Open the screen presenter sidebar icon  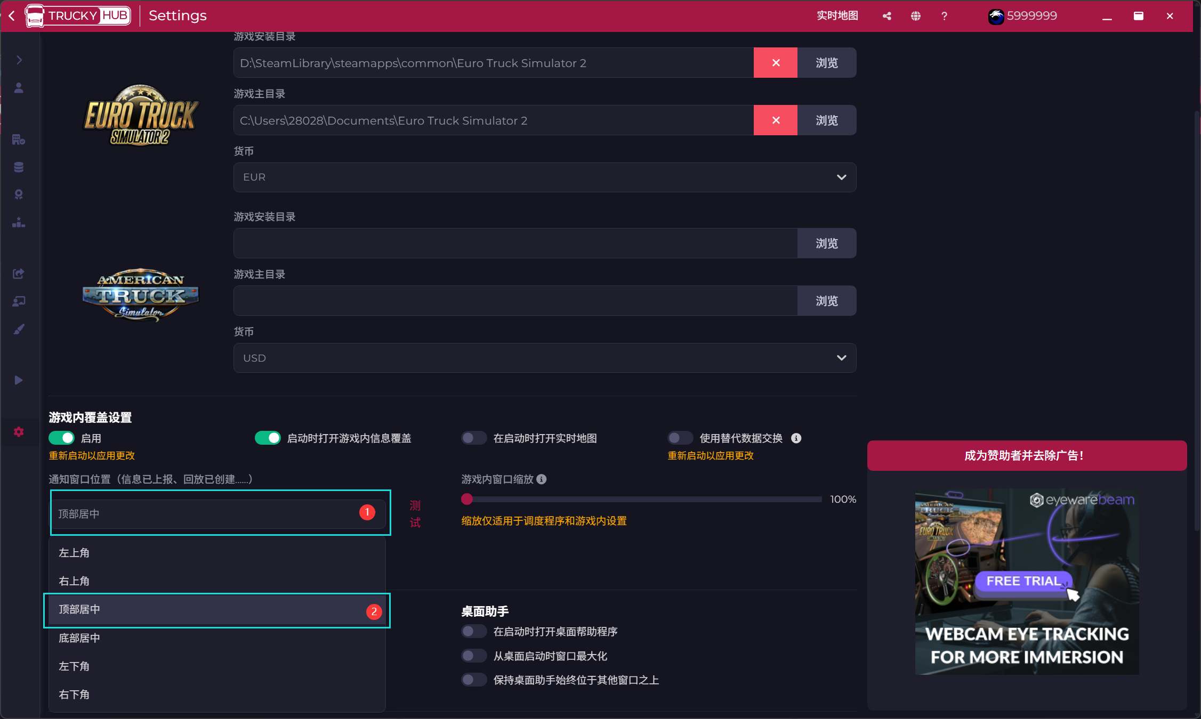tap(19, 301)
